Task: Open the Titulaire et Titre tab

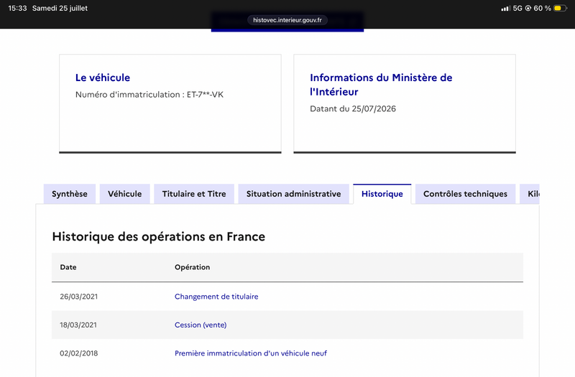Action: pos(194,194)
